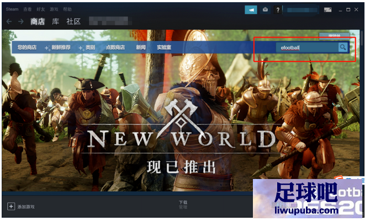Click the magnifier search button
Viewport: 365px width, 221px height.
(x=343, y=48)
